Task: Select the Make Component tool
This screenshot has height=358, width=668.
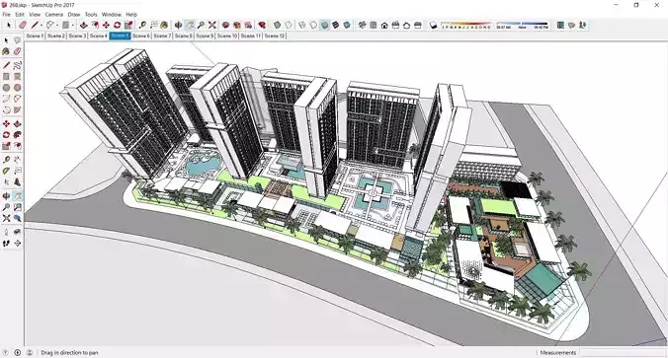Action: tap(17, 40)
